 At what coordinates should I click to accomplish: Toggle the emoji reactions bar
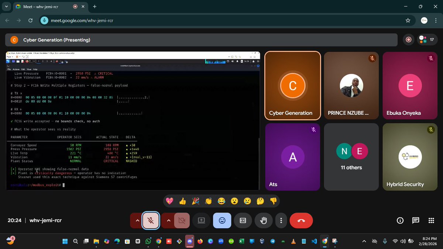tap(222, 221)
